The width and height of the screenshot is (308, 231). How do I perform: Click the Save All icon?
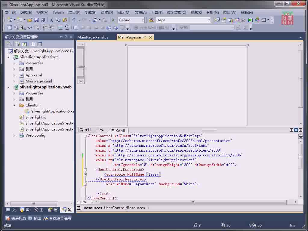(43, 20)
